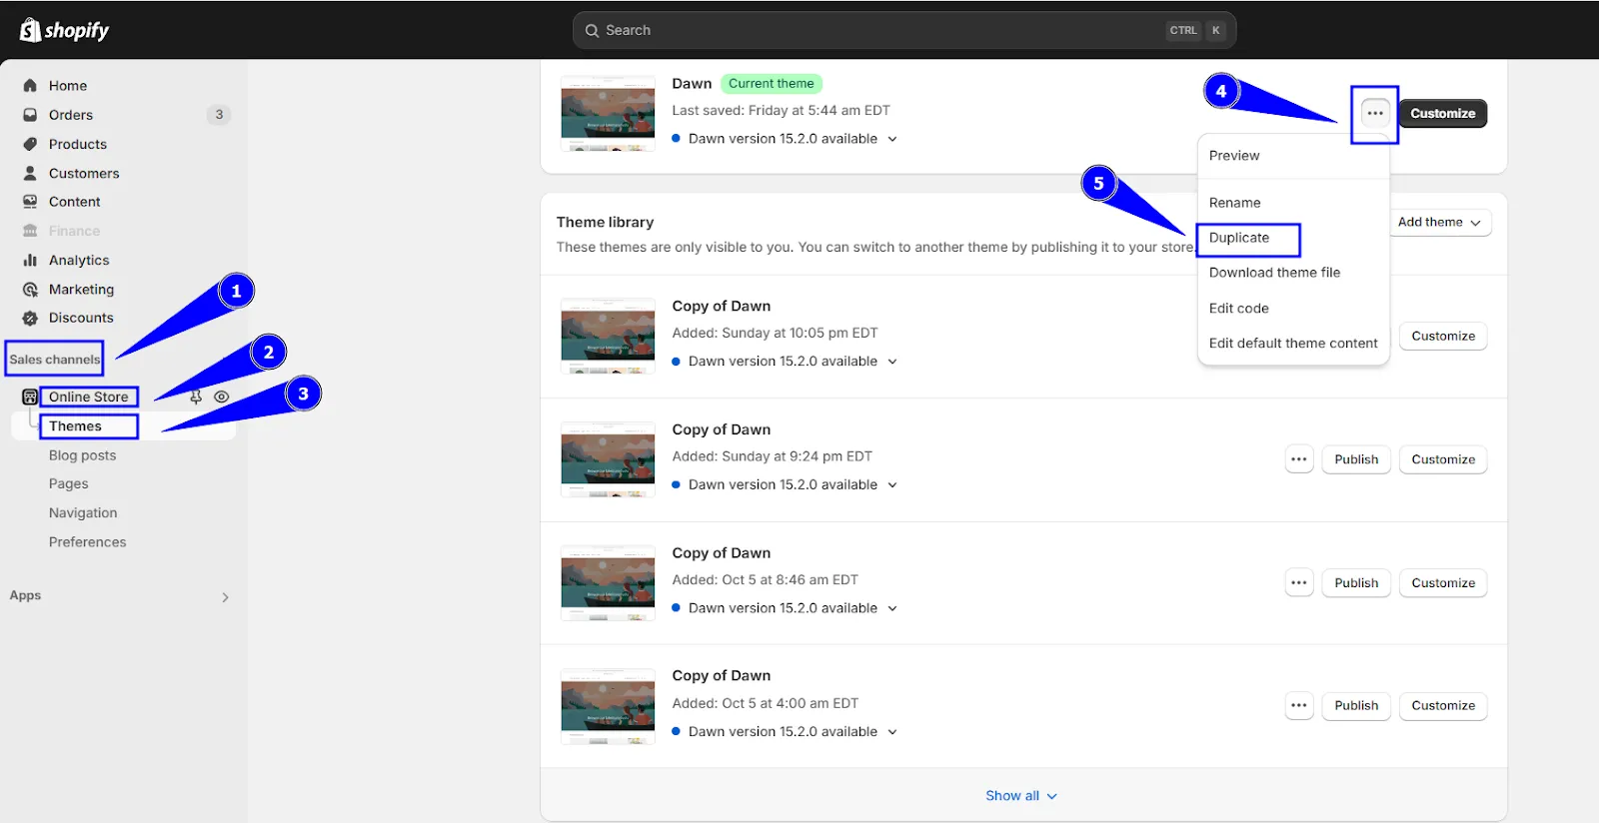The width and height of the screenshot is (1599, 823).
Task: Open Blog posts in sidebar
Action: click(82, 455)
